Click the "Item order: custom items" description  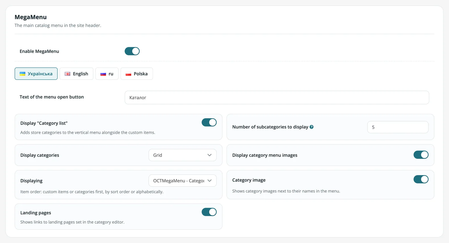click(92, 192)
